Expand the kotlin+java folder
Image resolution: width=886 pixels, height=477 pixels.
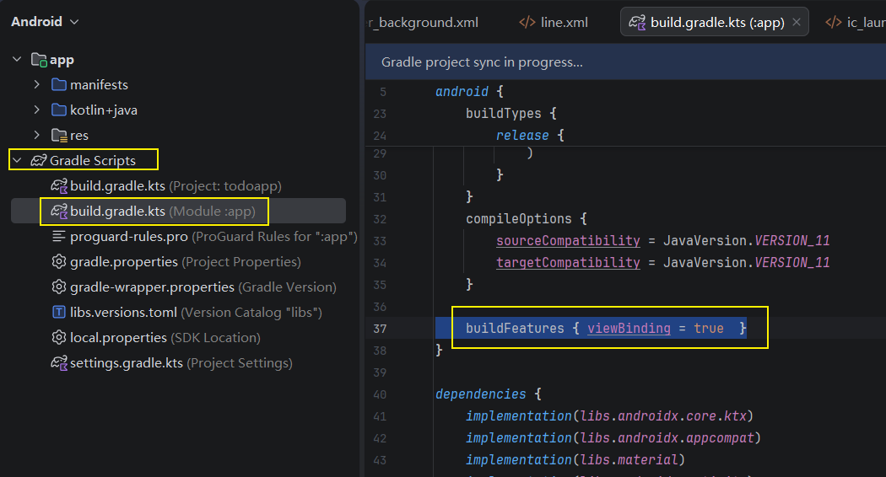37,110
